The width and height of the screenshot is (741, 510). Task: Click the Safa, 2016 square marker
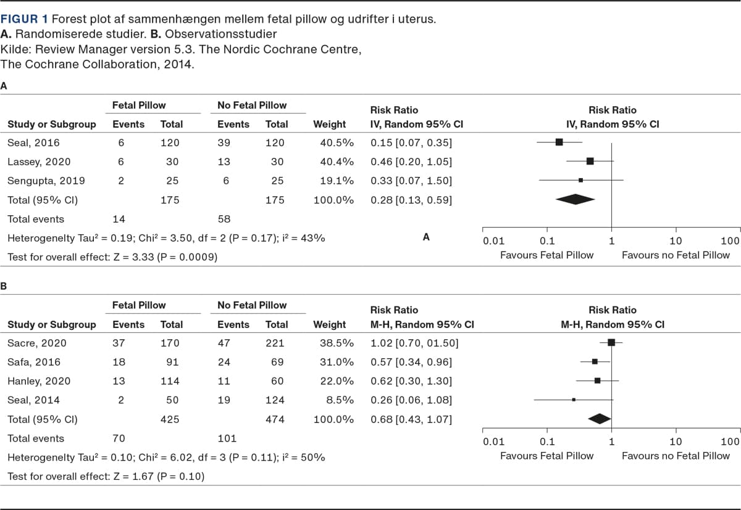click(x=595, y=362)
